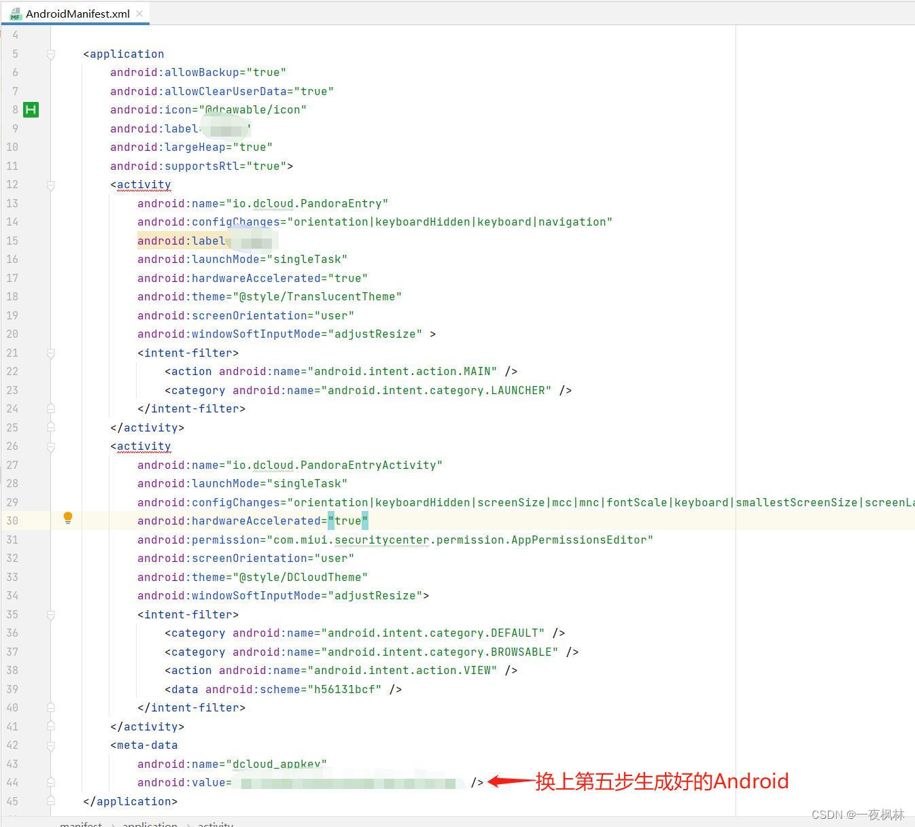Viewport: 915px width, 827px height.
Task: Click the scheme value "h56131bcf"
Action: (345, 689)
